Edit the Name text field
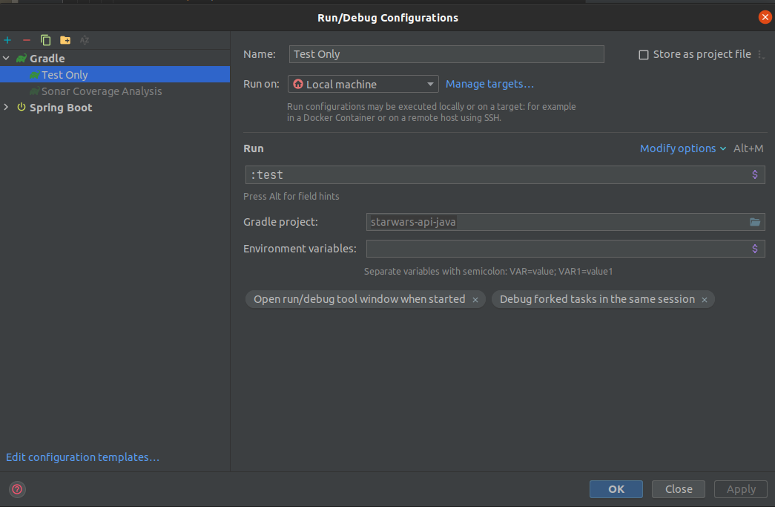 (x=446, y=54)
